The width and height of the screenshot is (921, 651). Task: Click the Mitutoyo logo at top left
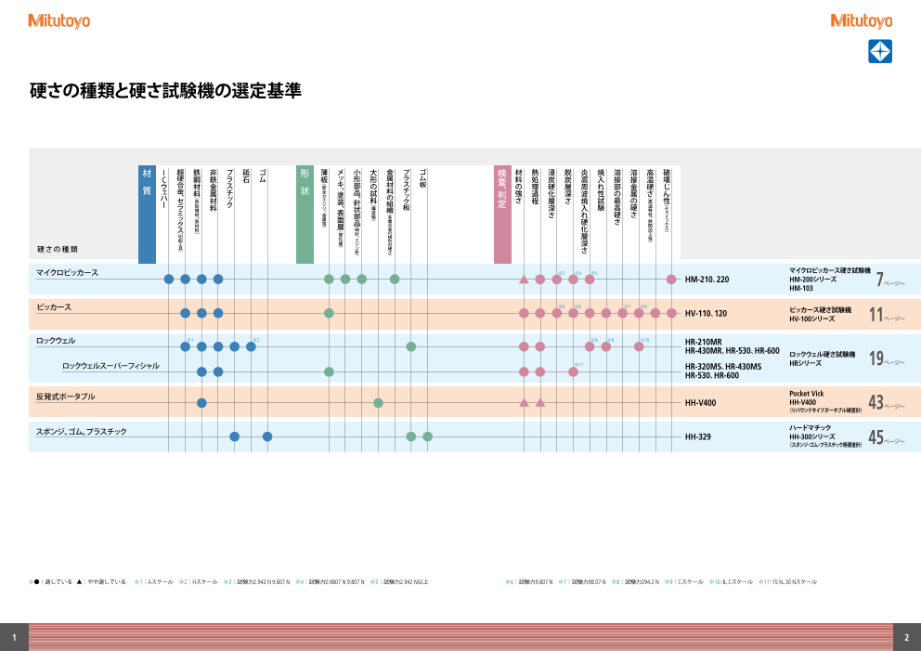(x=58, y=21)
